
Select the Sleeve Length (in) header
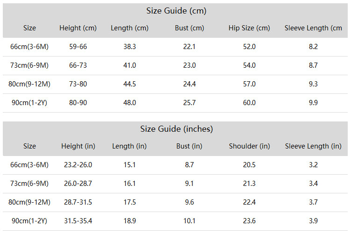pos(313,146)
